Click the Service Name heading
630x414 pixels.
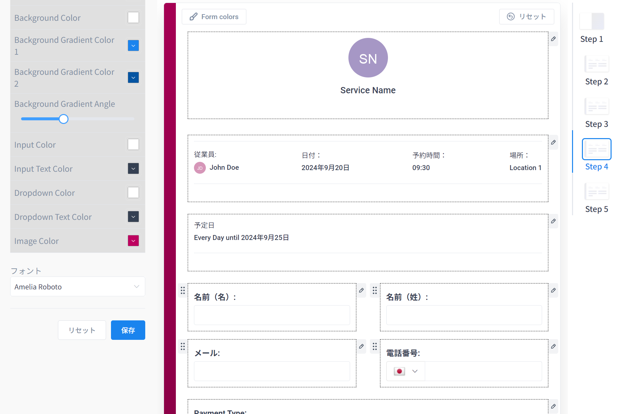coord(368,90)
